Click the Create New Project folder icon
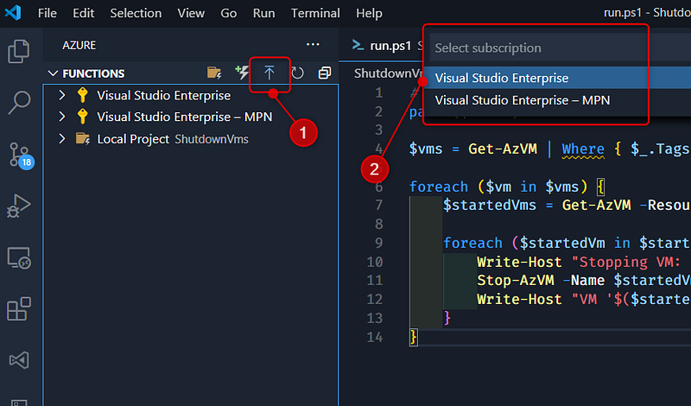The height and width of the screenshot is (406, 691). click(214, 73)
